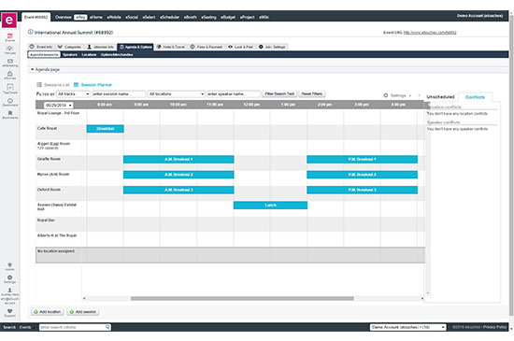This screenshot has height=341, width=514.
Task: Open Venues in the left sidebar
Action: click(x=10, y=50)
